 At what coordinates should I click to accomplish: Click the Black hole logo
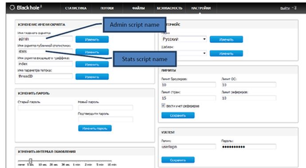pyautogui.click(x=26, y=8)
